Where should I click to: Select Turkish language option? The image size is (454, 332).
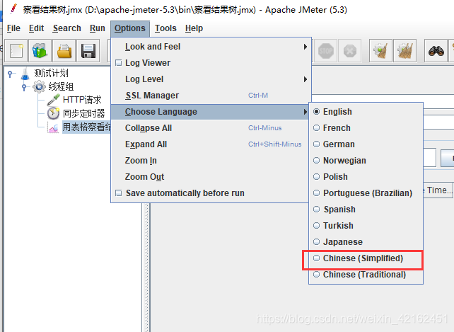coord(366,225)
